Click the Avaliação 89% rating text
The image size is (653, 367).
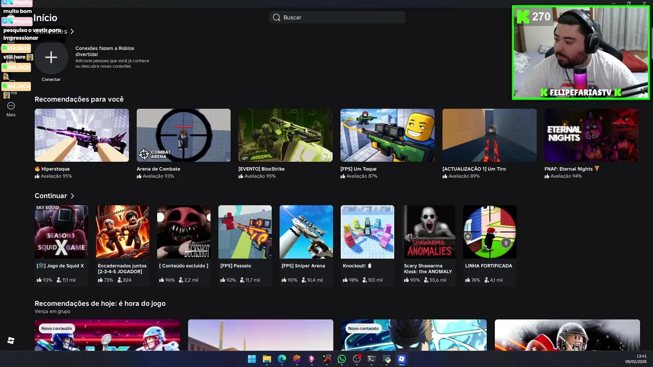(464, 176)
